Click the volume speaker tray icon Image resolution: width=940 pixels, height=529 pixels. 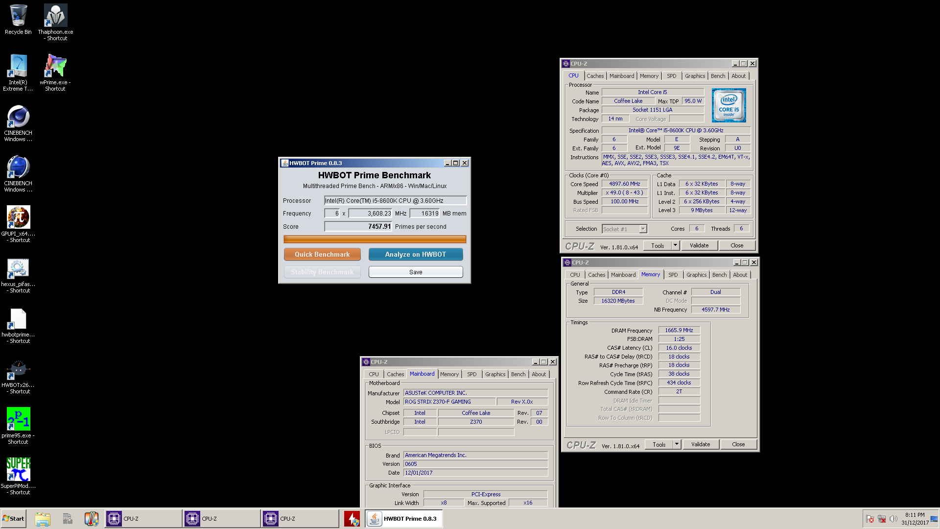coord(893,519)
